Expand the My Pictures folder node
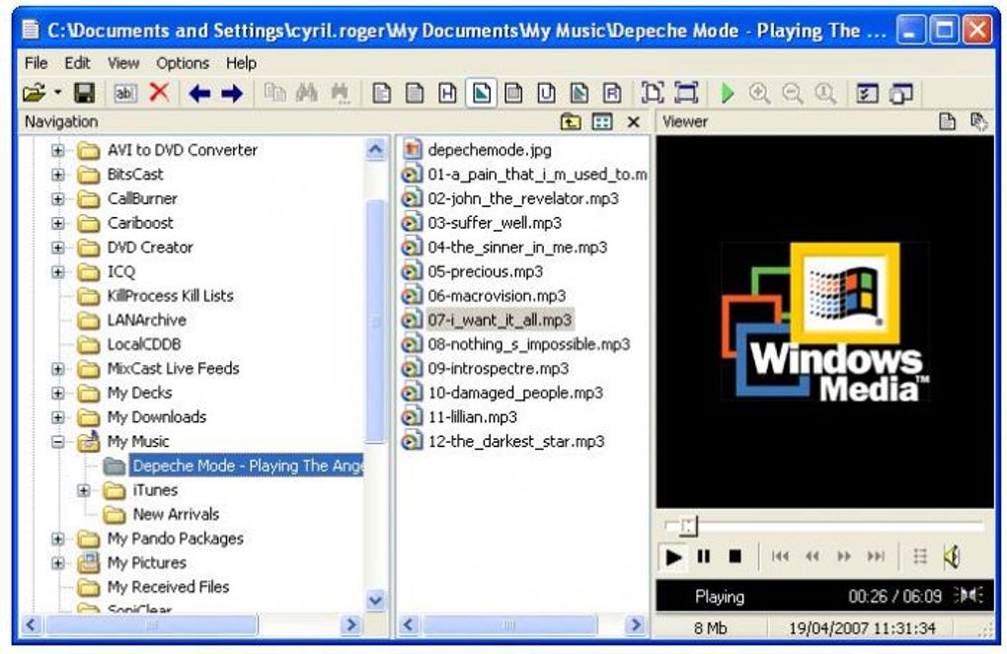Screen dimensions: 1007x654 (58, 563)
